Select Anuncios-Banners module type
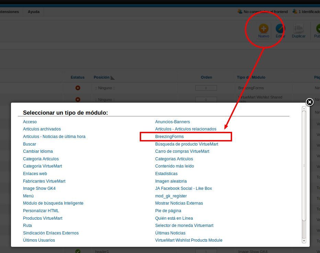Image resolution: width=320 pixels, height=253 pixels. click(172, 122)
